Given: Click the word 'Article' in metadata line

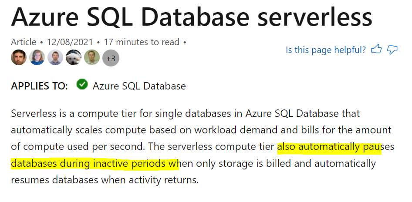Looking at the screenshot, I should [24, 42].
